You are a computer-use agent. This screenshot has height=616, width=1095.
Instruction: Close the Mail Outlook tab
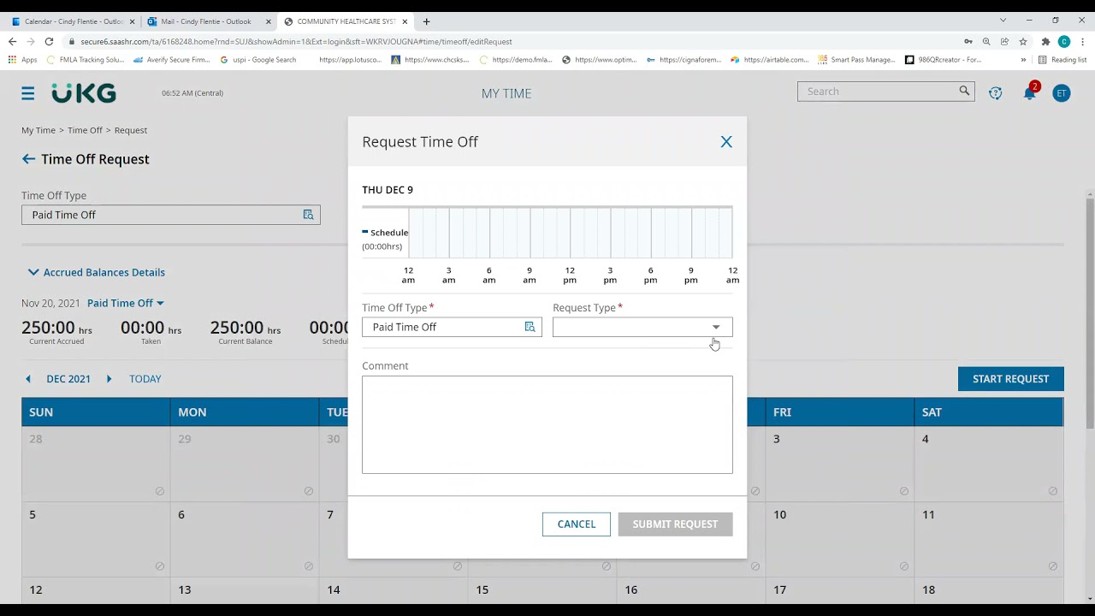[x=268, y=21]
